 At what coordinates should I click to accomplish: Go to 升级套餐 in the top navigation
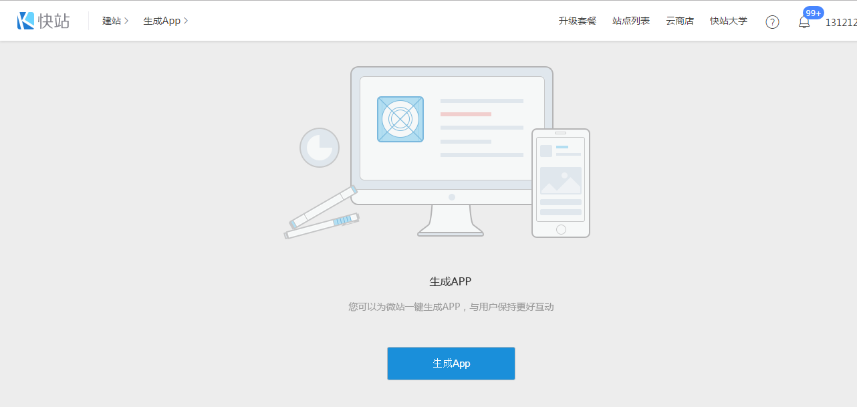(577, 21)
